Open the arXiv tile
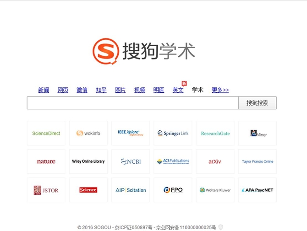 (x=215, y=161)
